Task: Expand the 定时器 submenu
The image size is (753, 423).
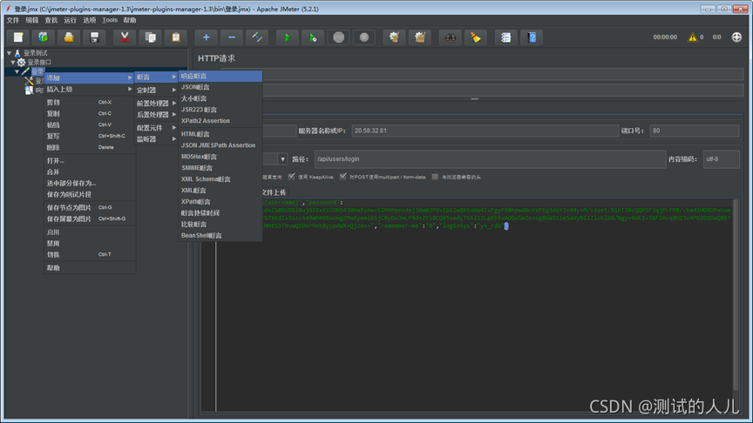Action: (x=156, y=91)
